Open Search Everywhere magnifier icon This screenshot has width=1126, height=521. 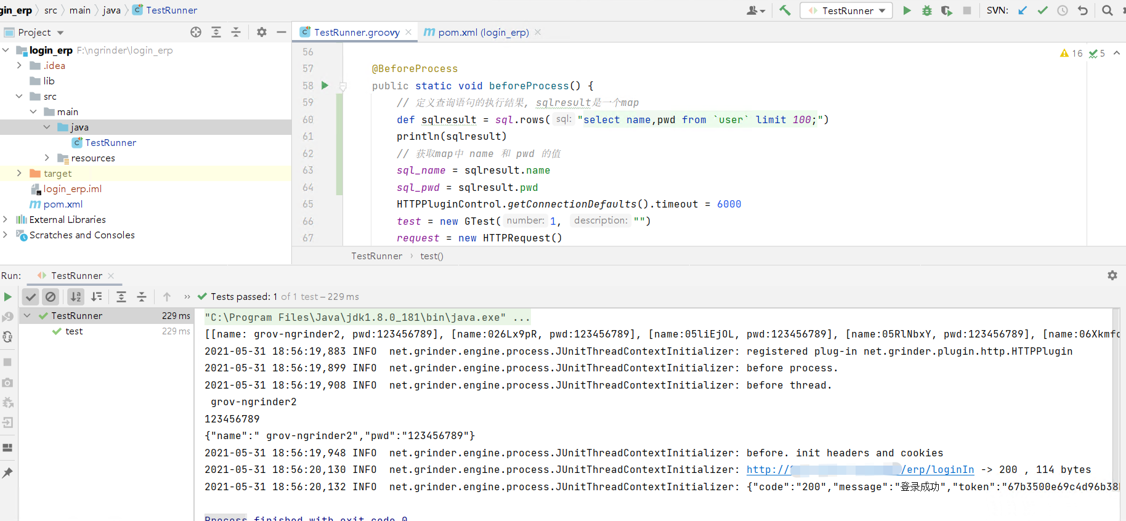[1107, 10]
